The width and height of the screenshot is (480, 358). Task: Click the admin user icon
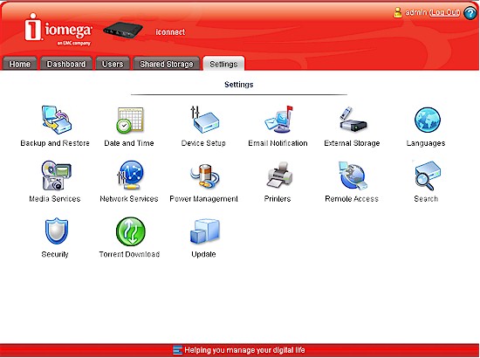pos(398,12)
